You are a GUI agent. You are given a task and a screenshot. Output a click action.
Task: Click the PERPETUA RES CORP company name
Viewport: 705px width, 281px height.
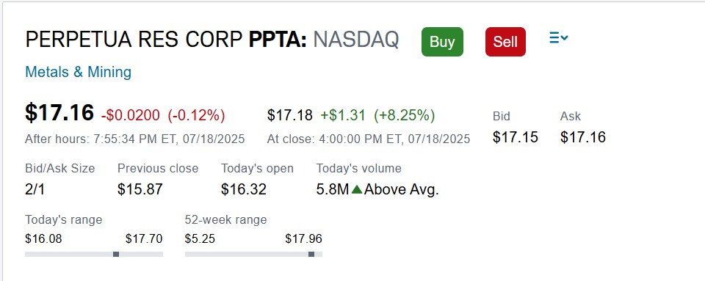134,40
